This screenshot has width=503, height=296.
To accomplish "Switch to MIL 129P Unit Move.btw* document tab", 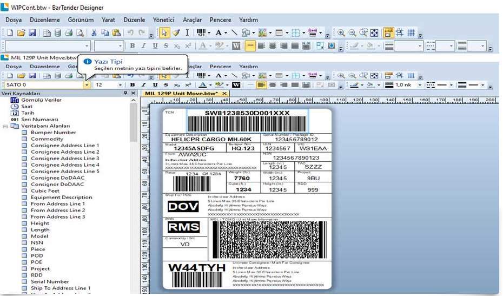I will pyautogui.click(x=181, y=94).
